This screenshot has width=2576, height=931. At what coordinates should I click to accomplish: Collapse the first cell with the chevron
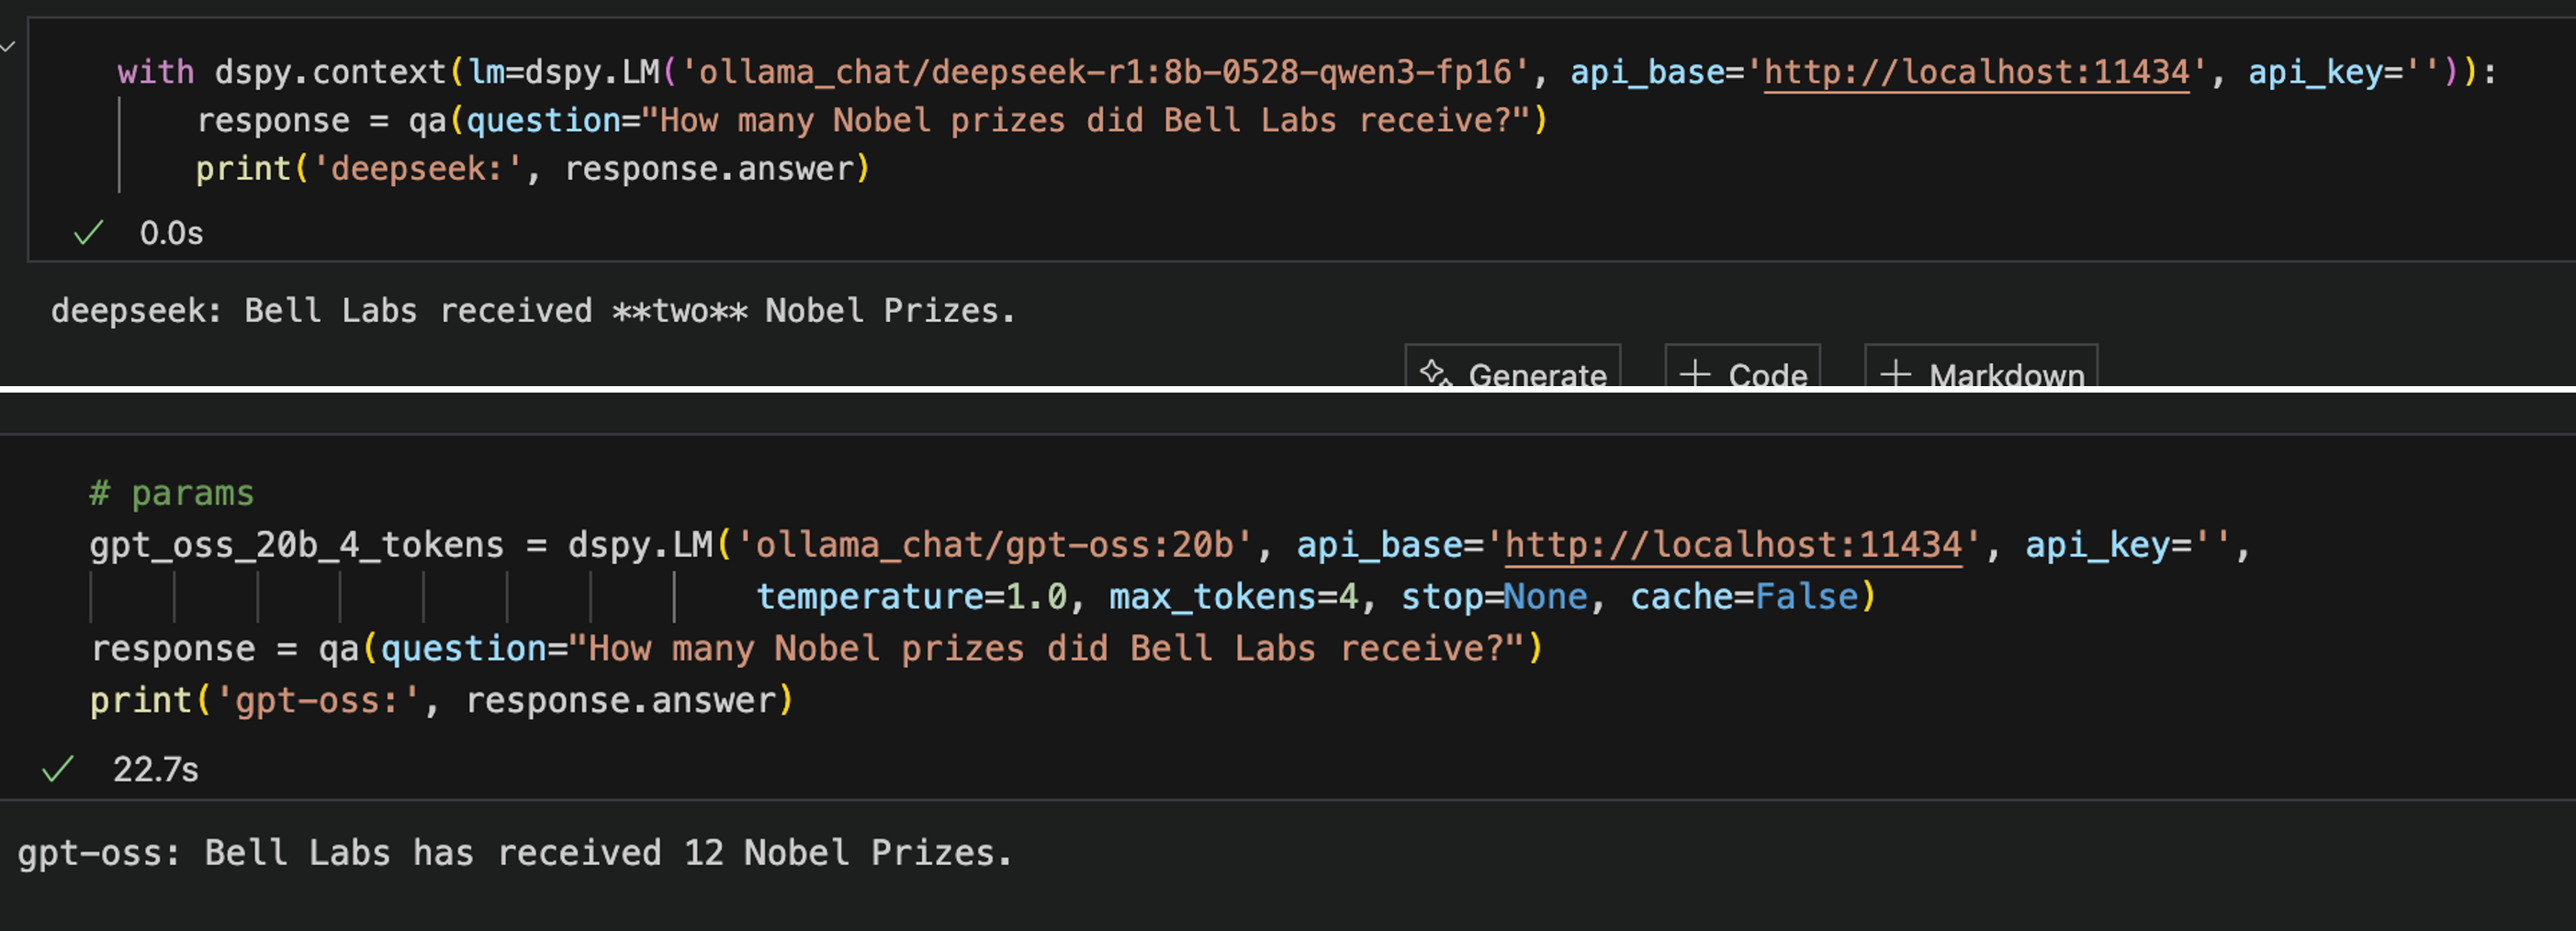point(8,46)
